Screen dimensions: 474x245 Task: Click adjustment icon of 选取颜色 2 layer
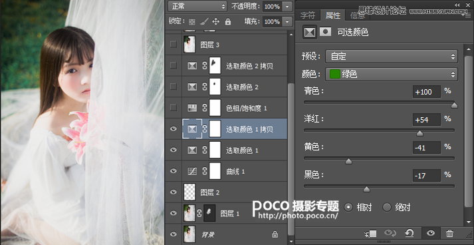coord(192,87)
